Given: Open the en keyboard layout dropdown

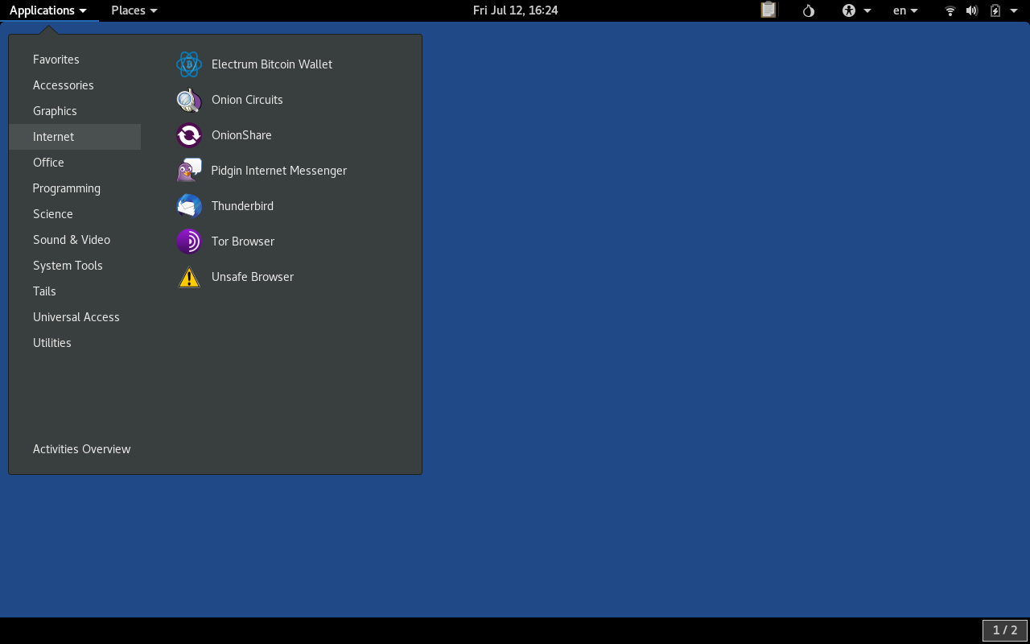Looking at the screenshot, I should pyautogui.click(x=905, y=10).
